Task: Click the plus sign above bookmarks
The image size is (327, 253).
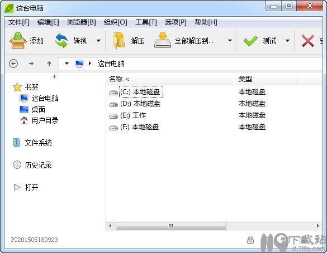Action: pos(54,77)
